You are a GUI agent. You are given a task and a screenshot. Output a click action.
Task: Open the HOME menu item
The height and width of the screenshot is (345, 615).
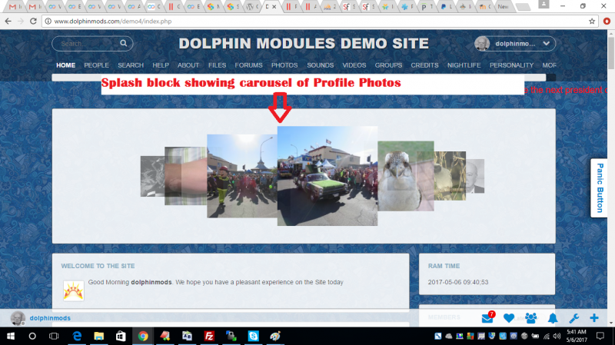(65, 65)
